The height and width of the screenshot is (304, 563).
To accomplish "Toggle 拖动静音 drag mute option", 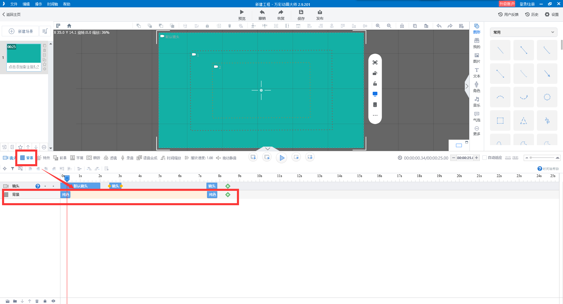I will pos(226,158).
